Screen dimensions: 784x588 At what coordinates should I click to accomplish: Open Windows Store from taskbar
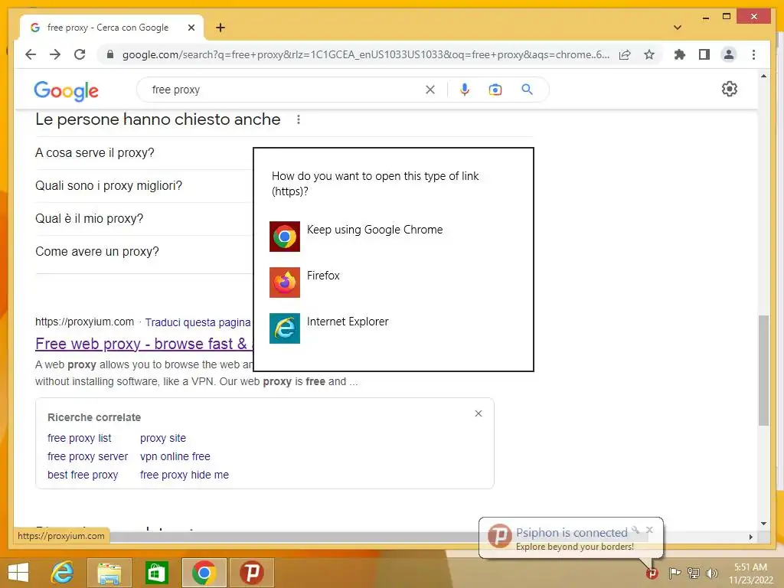click(x=156, y=573)
